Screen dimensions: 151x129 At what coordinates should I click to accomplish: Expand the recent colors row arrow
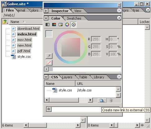point(46,69)
